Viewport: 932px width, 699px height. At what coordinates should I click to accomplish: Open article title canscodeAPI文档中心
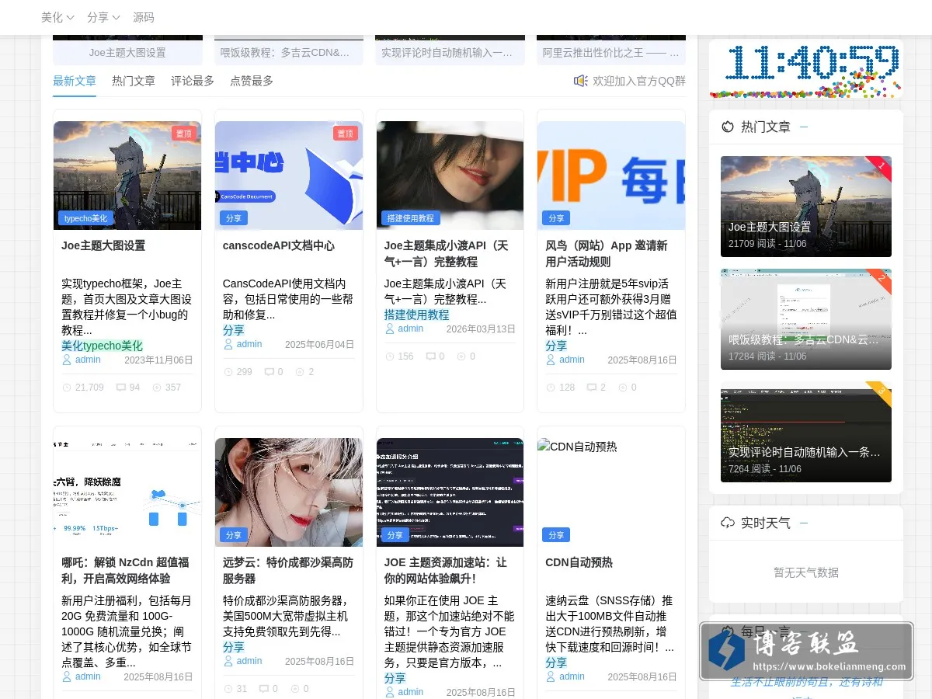tap(279, 245)
